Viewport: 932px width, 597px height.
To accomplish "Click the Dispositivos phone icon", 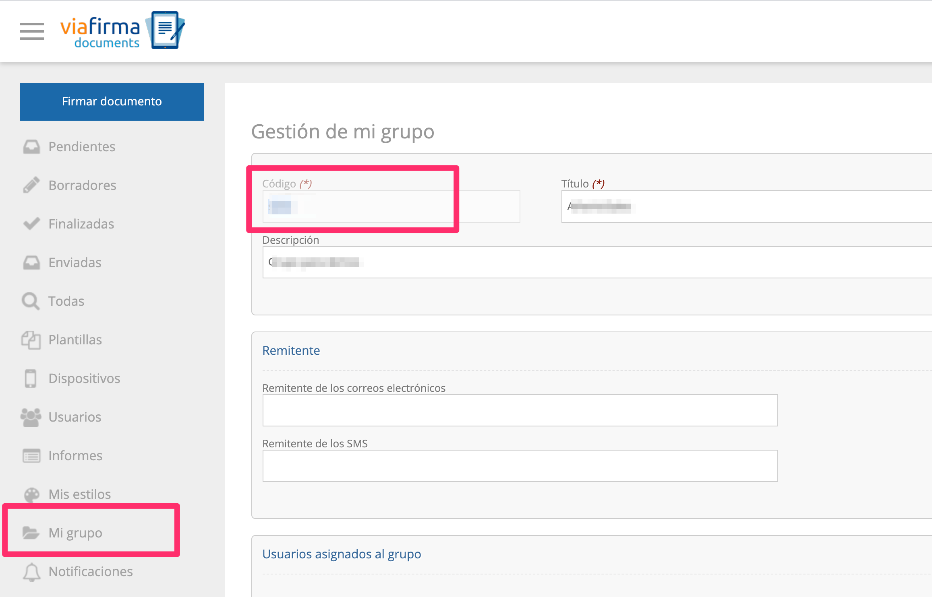I will (x=31, y=379).
